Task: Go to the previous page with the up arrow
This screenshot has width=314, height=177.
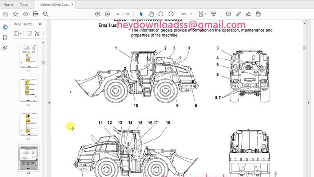Action: [x=98, y=14]
